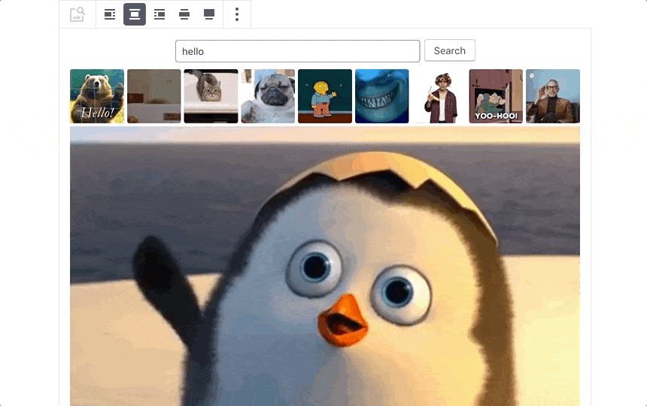
Task: Pick the Simpsons Ralph cartoon GIF thumbnail
Action: click(x=325, y=96)
